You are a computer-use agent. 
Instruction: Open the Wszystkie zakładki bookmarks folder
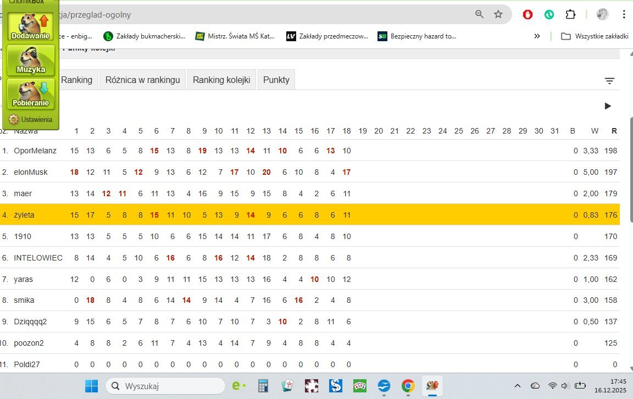click(x=595, y=36)
